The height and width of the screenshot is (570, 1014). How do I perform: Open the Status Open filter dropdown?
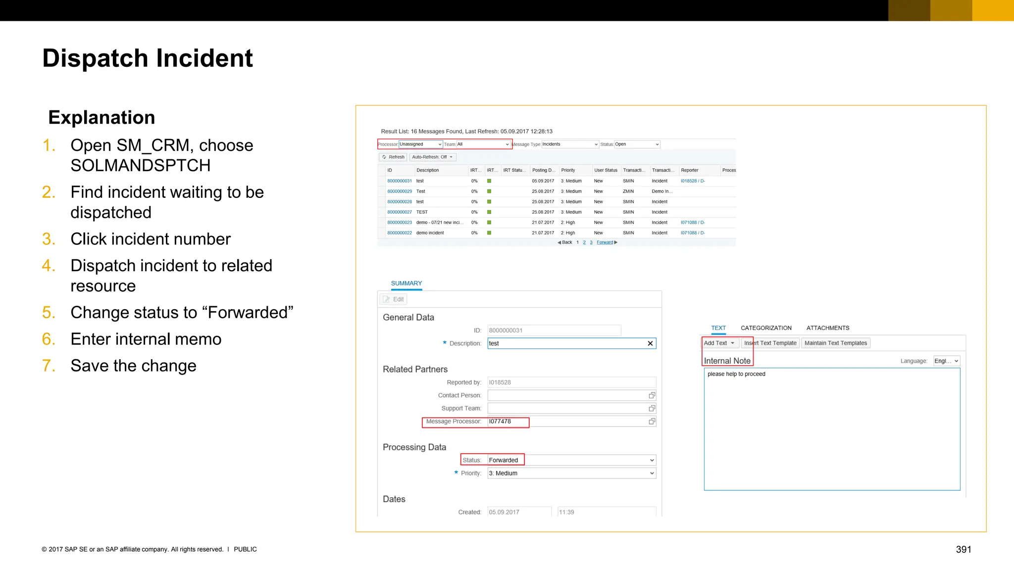click(637, 144)
